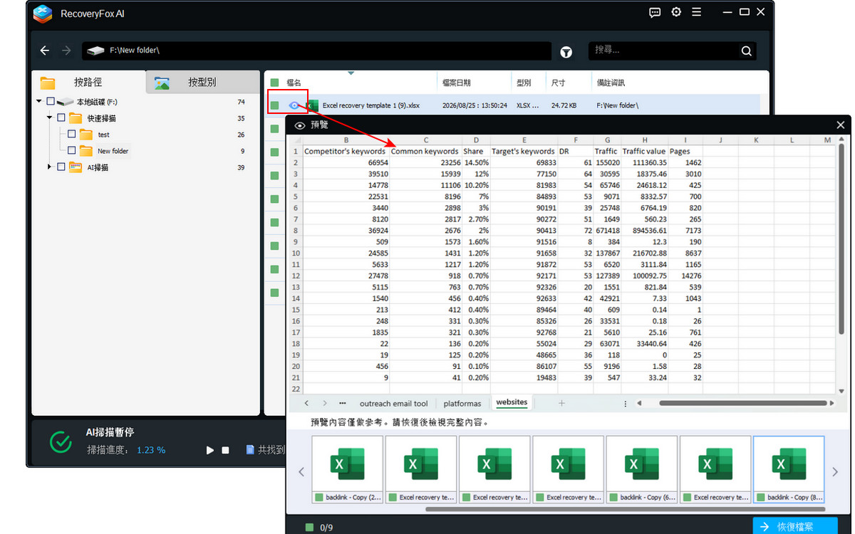Toggle checkbox on backlink - Copy (2 thumbnail
Image resolution: width=855 pixels, height=534 pixels.
pos(319,498)
